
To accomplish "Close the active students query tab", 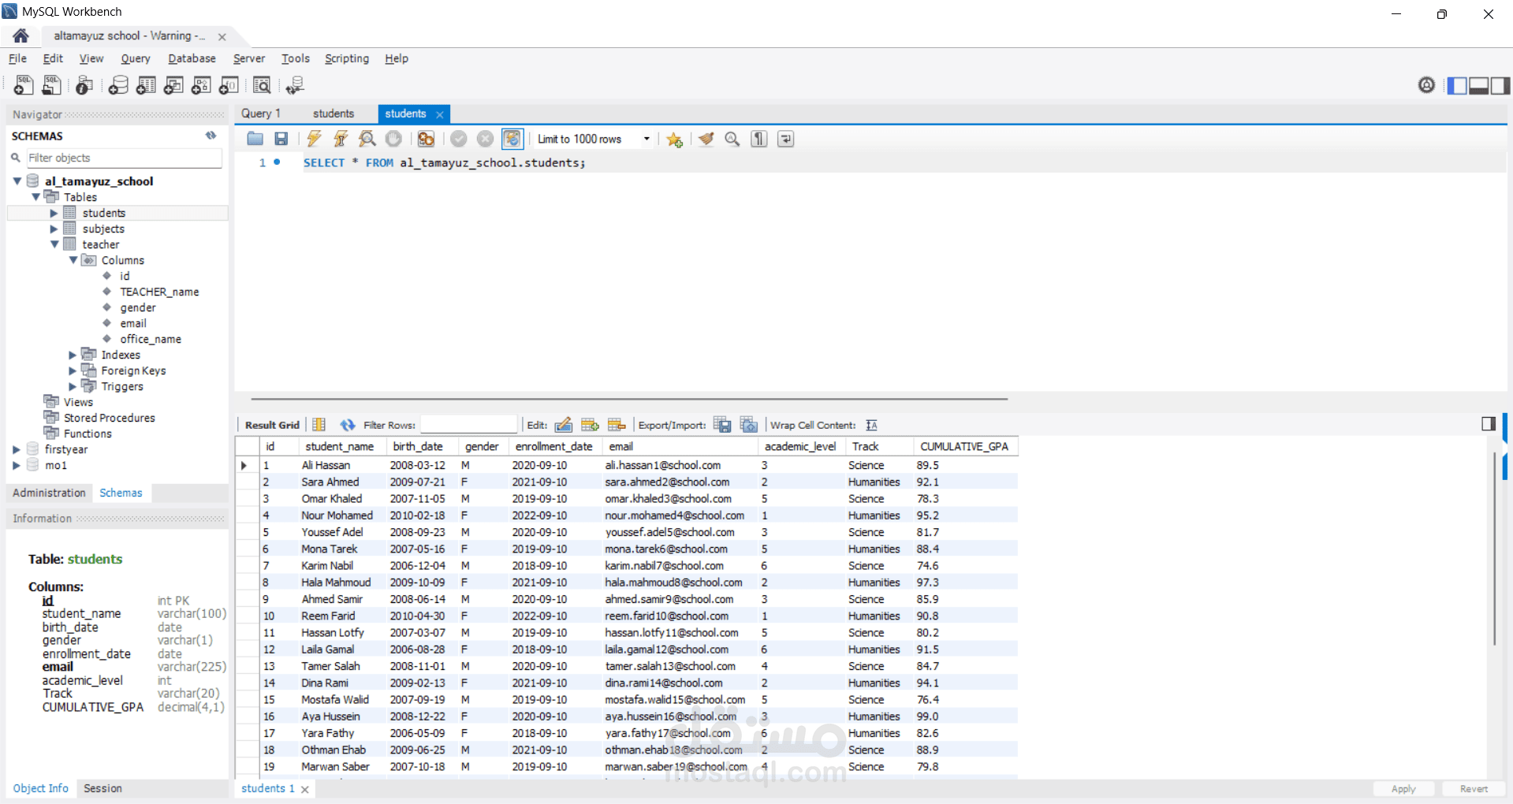I will pos(440,114).
